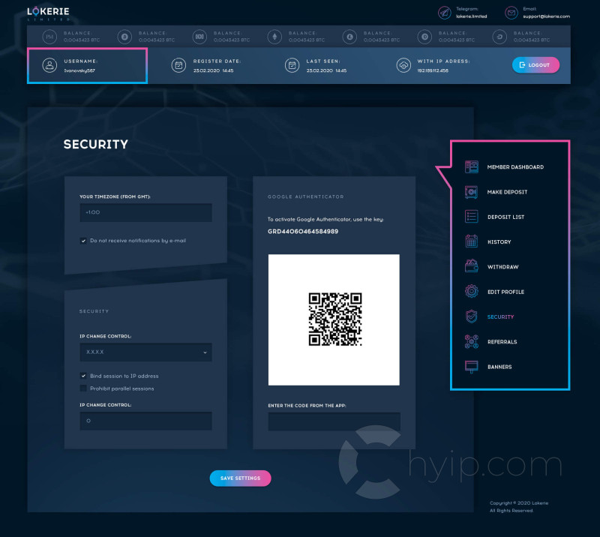Click the Bitcoin balance icon

pyautogui.click(x=124, y=37)
